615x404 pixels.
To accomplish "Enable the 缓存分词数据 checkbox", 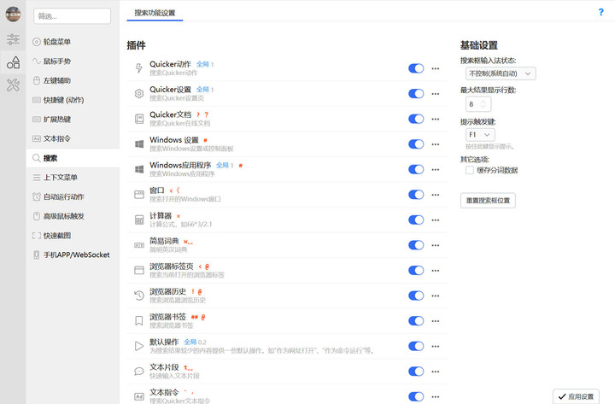I will 470,170.
